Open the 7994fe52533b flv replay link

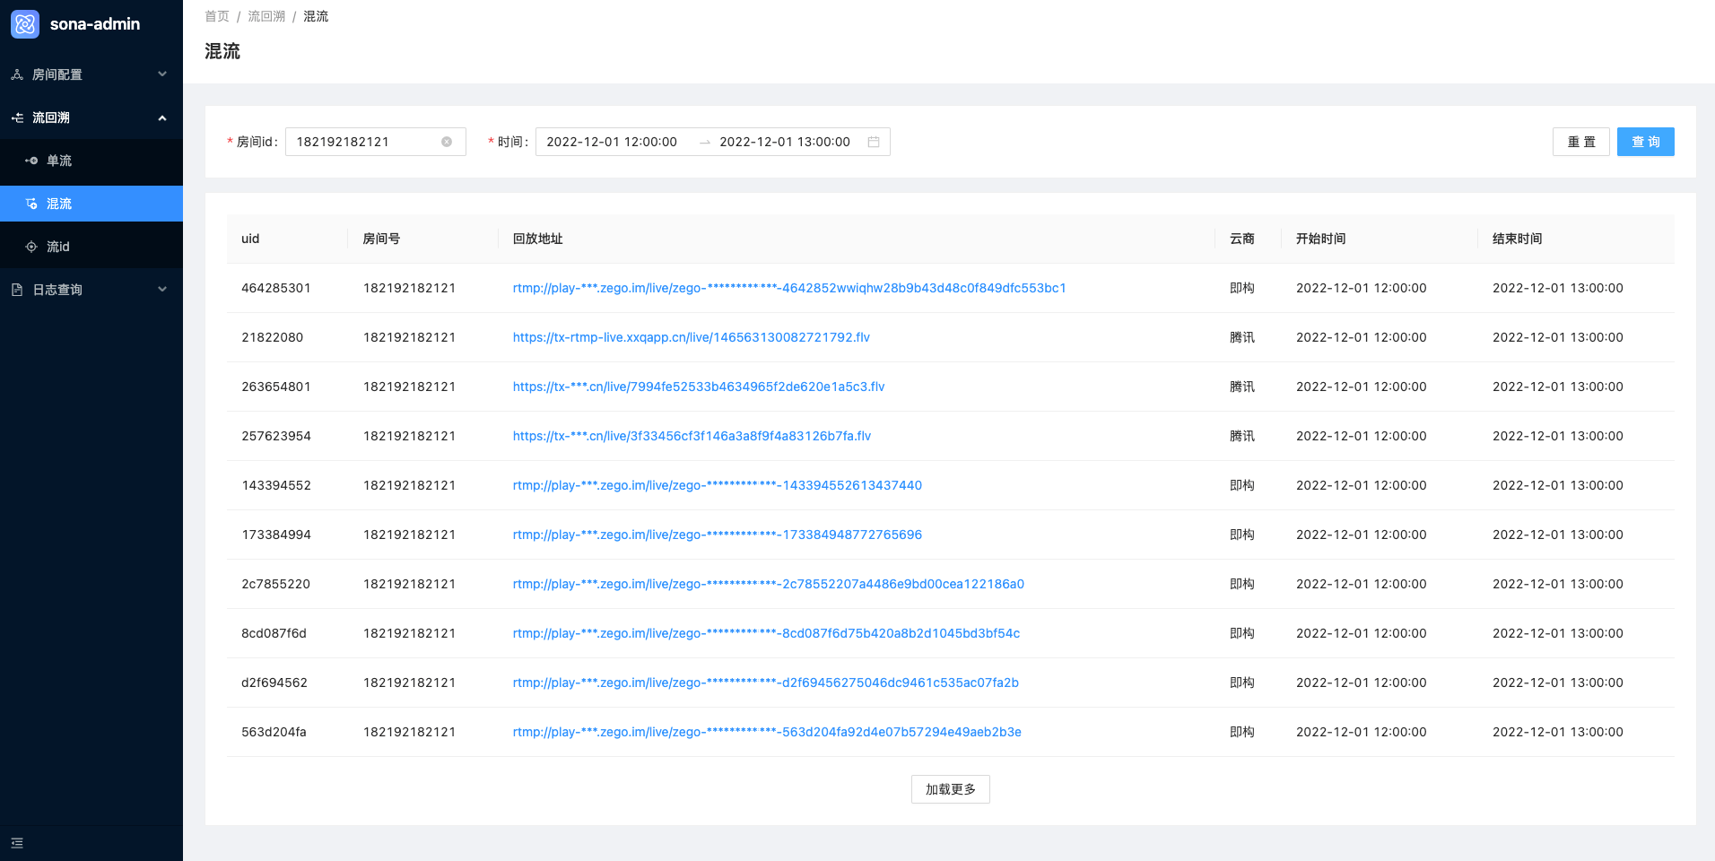699,387
